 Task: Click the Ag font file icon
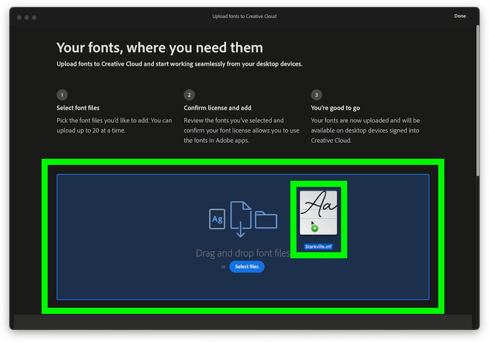click(x=217, y=219)
